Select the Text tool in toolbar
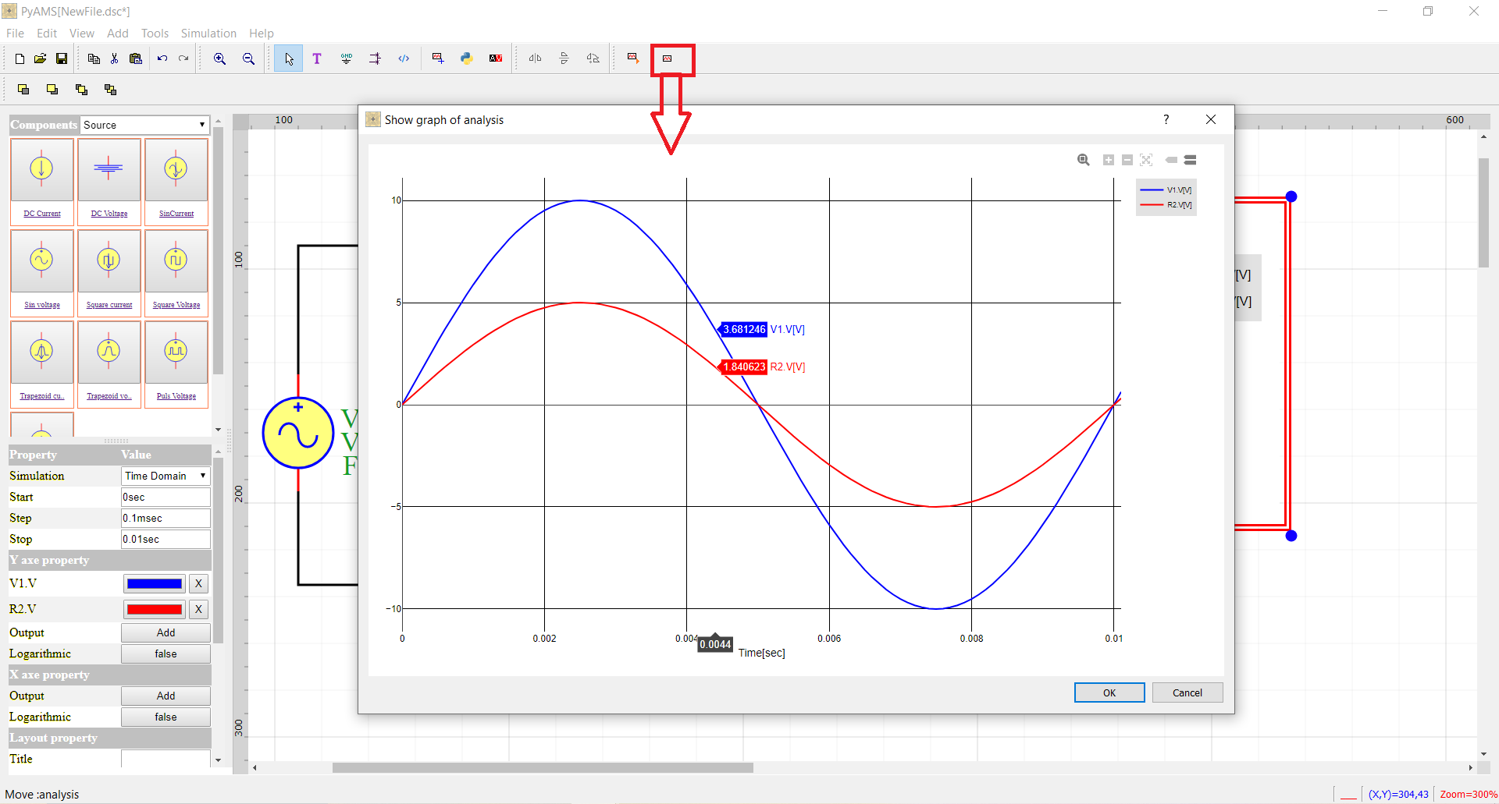 pyautogui.click(x=317, y=58)
